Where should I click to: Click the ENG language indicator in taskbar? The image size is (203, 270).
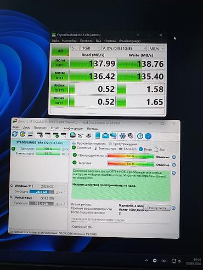click(x=165, y=261)
